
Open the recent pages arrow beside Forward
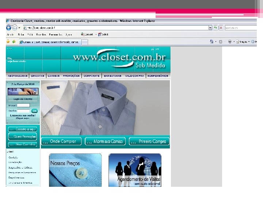coord(19,28)
